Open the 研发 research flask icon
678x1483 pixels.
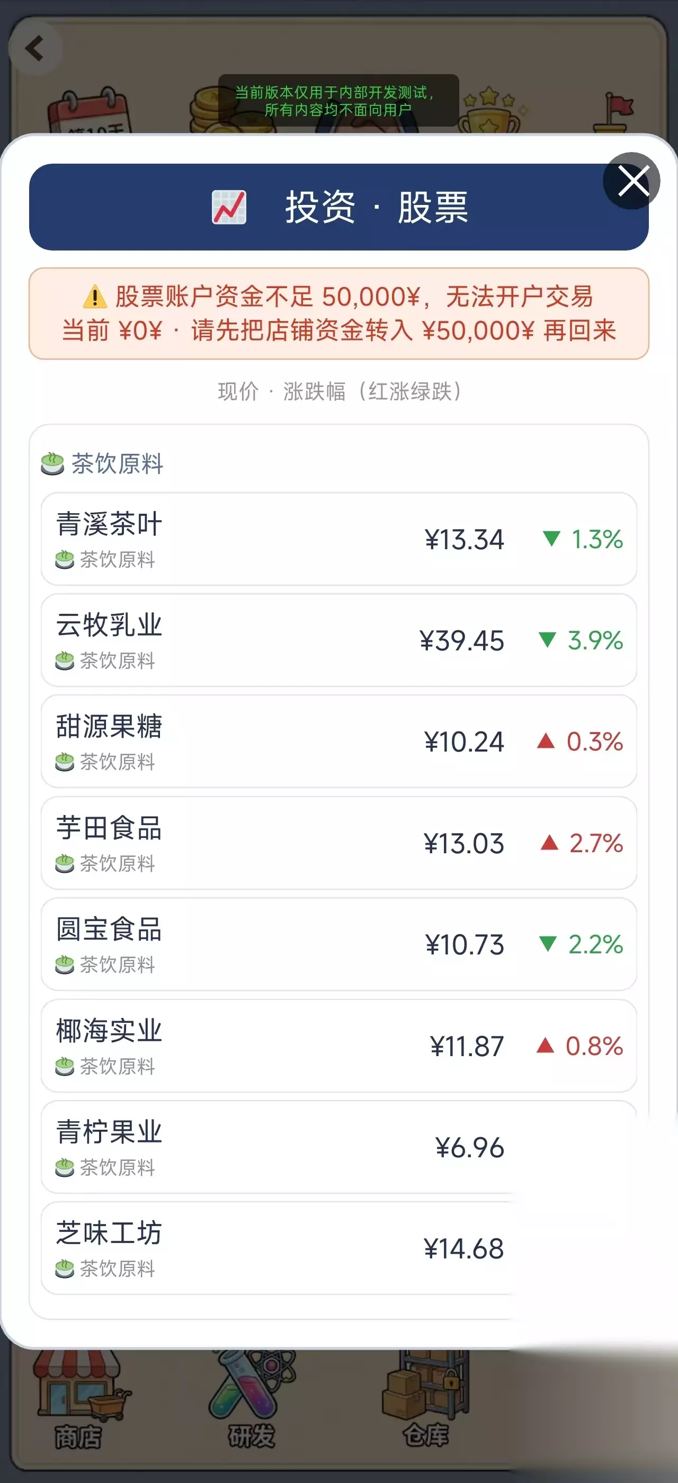click(252, 1399)
